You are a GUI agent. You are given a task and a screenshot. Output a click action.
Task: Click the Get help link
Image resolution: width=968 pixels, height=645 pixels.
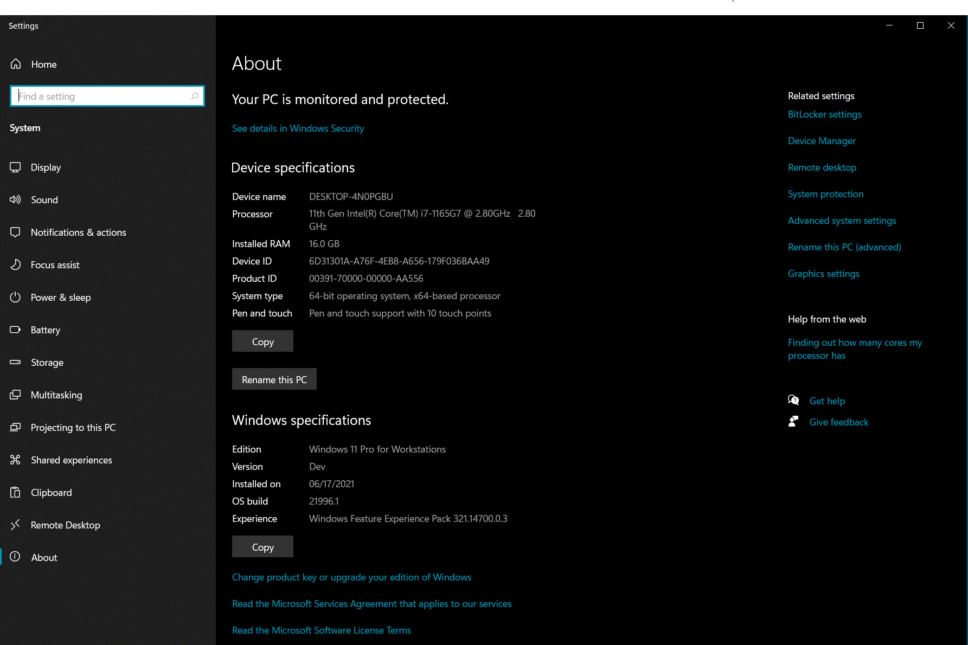click(827, 401)
